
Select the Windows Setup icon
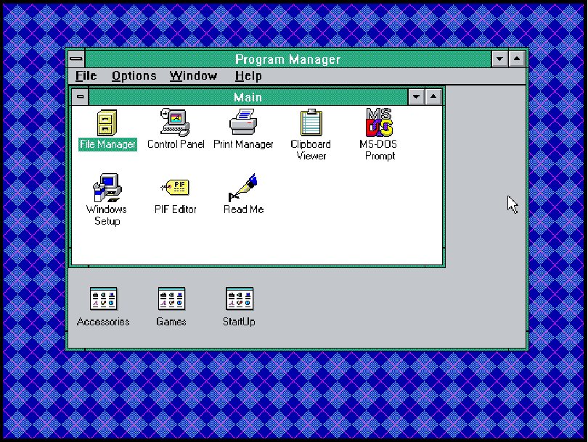pyautogui.click(x=107, y=188)
